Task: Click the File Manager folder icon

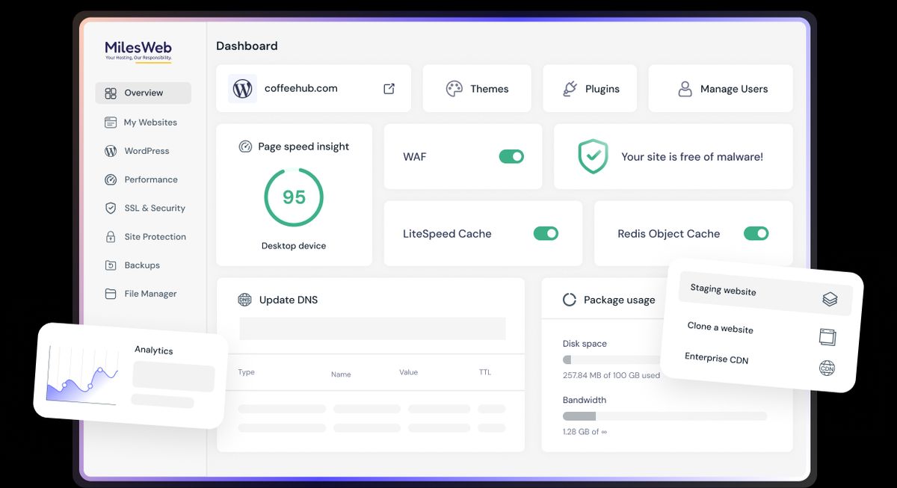Action: (x=111, y=294)
